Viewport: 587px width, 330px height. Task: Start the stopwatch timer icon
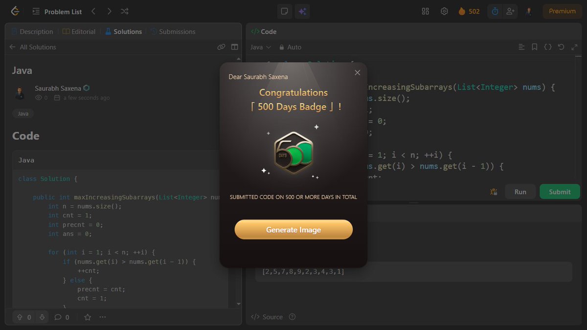click(495, 11)
